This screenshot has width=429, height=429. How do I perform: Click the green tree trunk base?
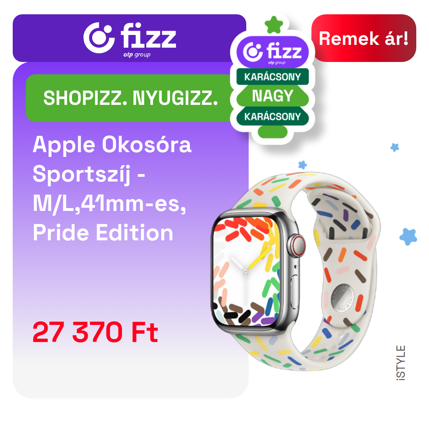(x=272, y=132)
